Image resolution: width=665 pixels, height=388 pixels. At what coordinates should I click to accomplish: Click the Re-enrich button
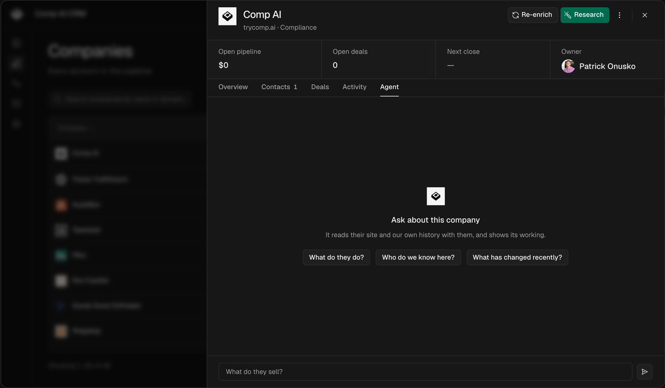pos(532,15)
